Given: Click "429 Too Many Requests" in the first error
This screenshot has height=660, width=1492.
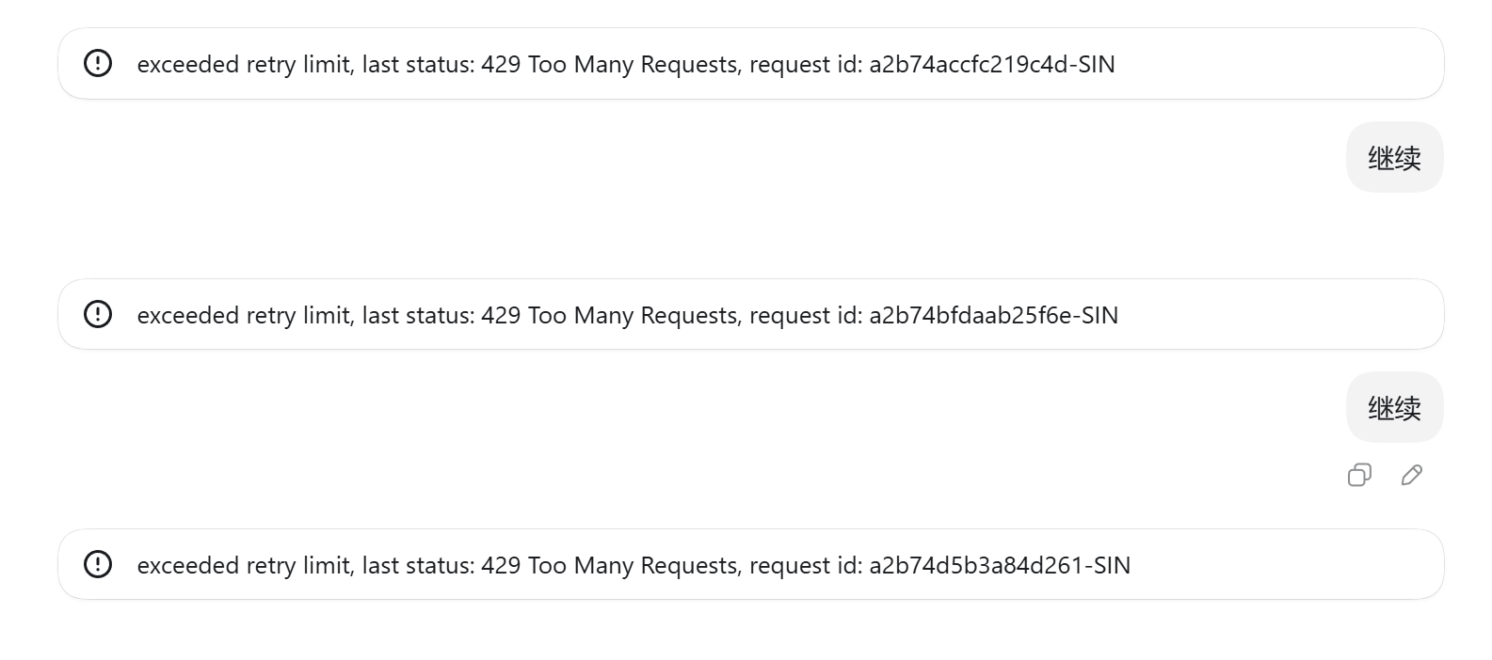Looking at the screenshot, I should [x=610, y=64].
